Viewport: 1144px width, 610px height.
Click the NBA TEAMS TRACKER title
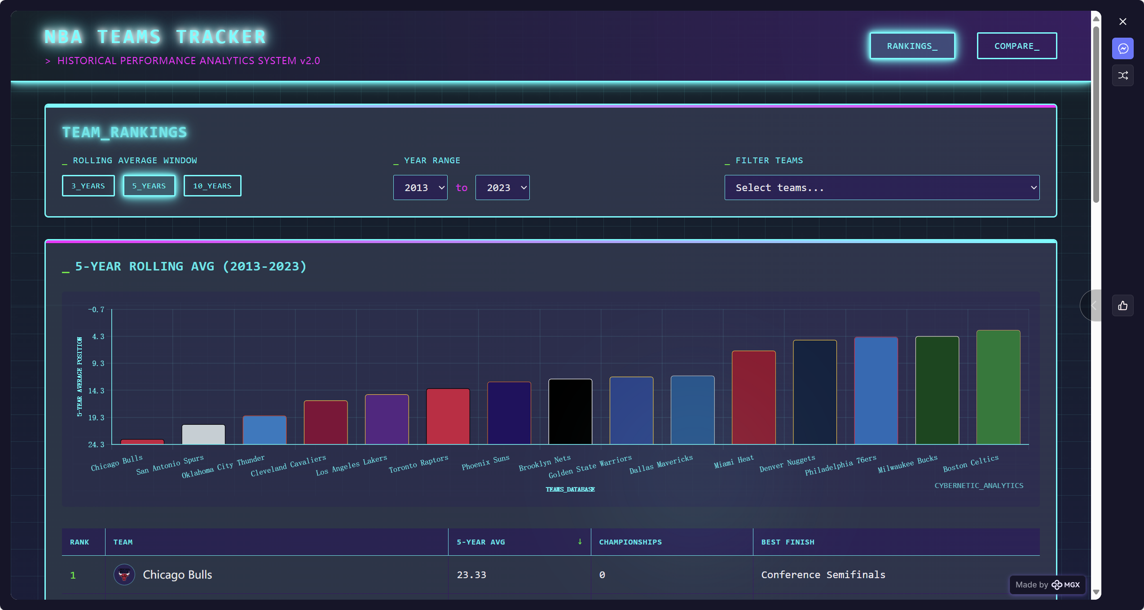(x=155, y=37)
